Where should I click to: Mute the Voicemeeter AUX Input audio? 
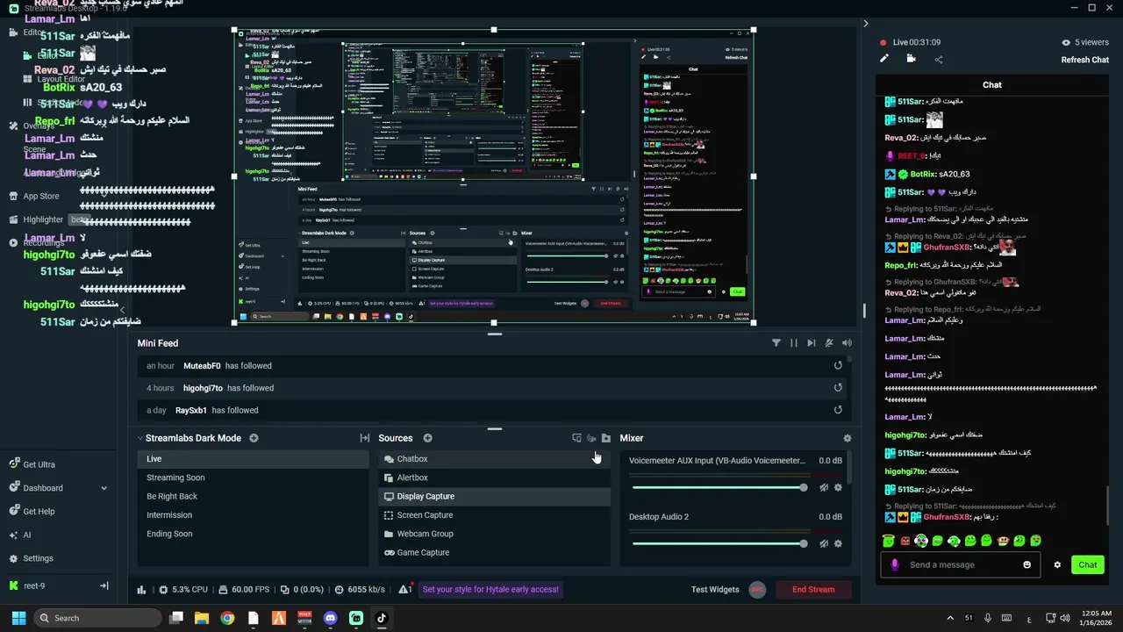[824, 487]
